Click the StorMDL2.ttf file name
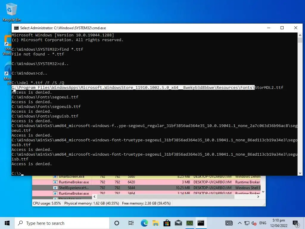Image resolution: width=305 pixels, height=229 pixels. tap(269, 88)
